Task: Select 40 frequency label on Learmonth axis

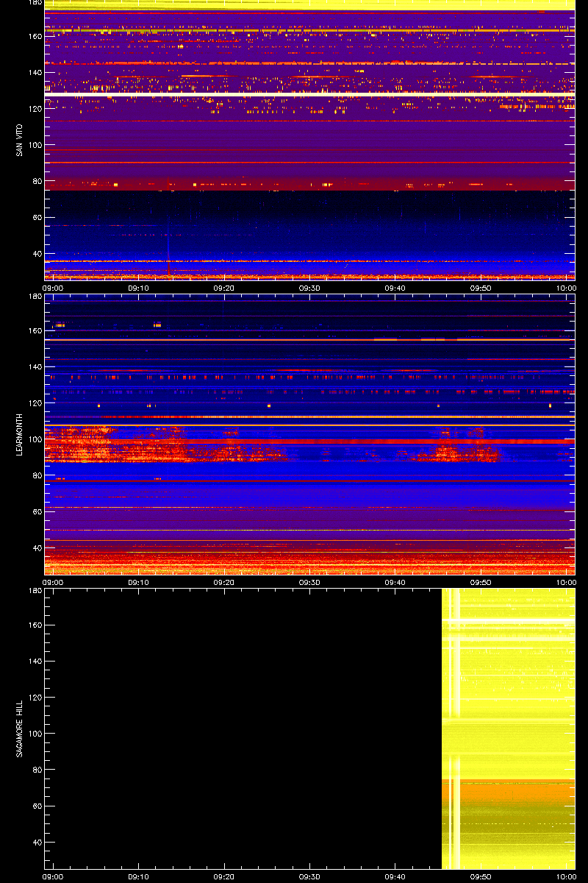Action: 37,547
